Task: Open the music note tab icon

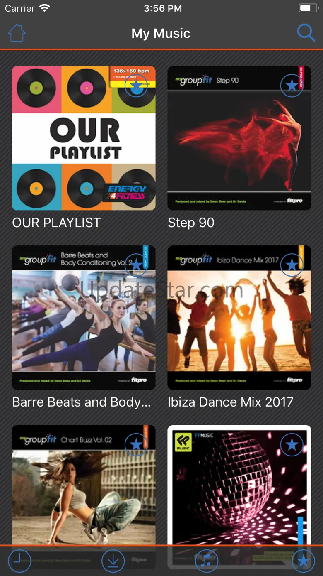Action: [207, 561]
